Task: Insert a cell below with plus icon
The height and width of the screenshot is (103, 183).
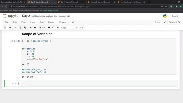Action: tap(10, 27)
